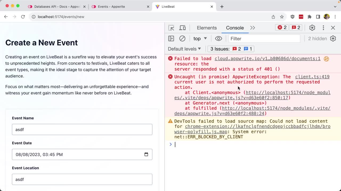Open the client.ts:419 source link
Viewport: 341px width, 191px height.
312,77
